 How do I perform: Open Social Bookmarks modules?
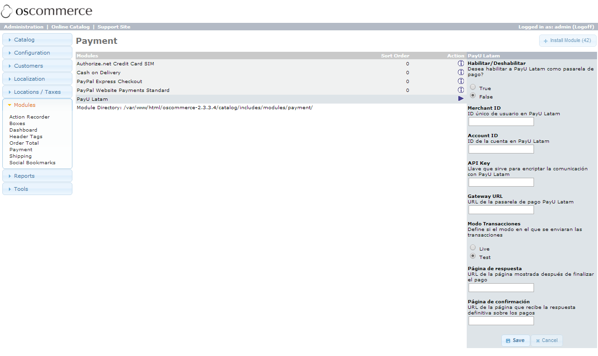point(32,163)
